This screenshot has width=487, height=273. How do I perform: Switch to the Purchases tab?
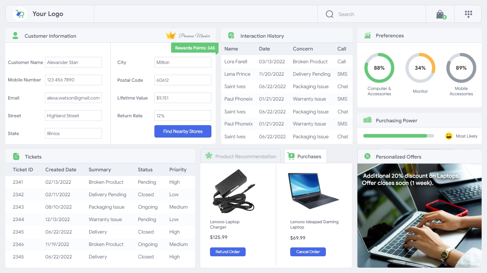pos(306,156)
